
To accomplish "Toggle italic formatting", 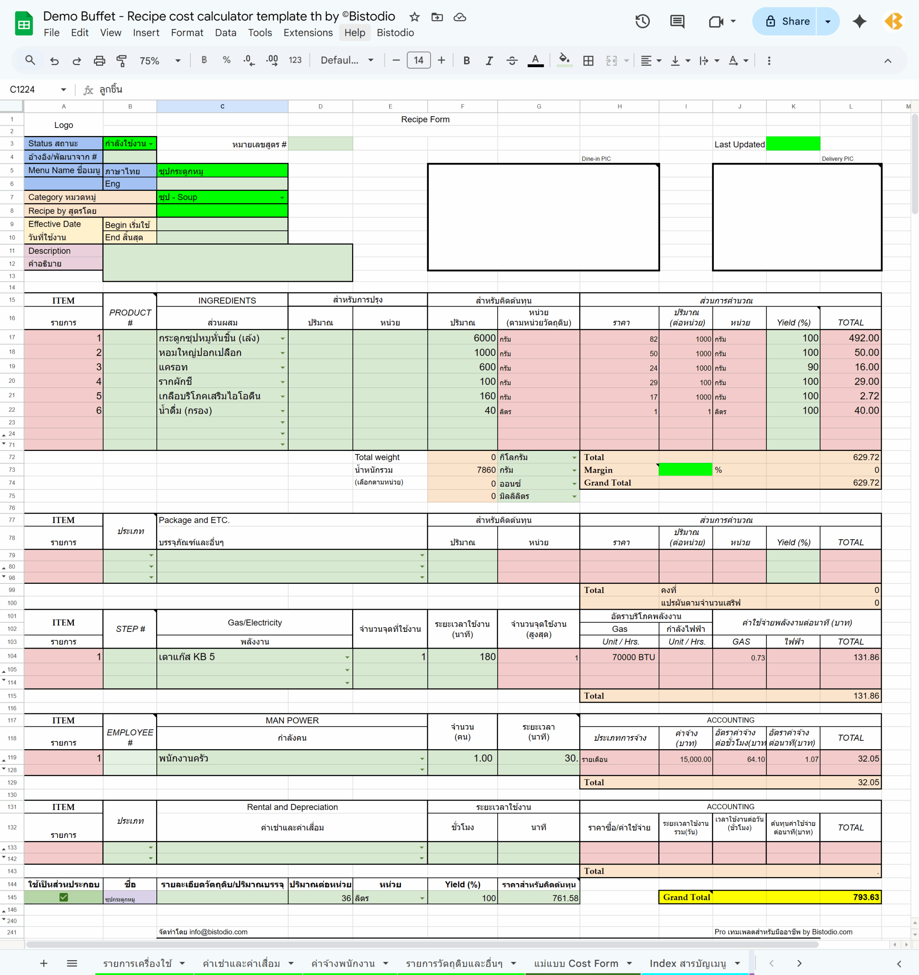I will pyautogui.click(x=489, y=60).
